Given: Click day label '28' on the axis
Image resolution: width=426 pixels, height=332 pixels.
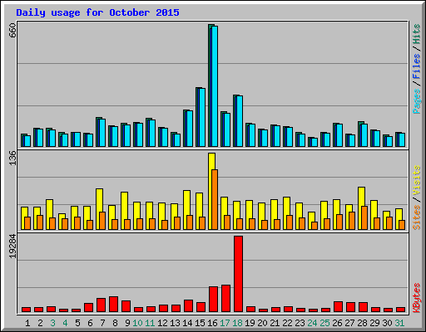Looking at the screenshot, I should click(x=362, y=323).
